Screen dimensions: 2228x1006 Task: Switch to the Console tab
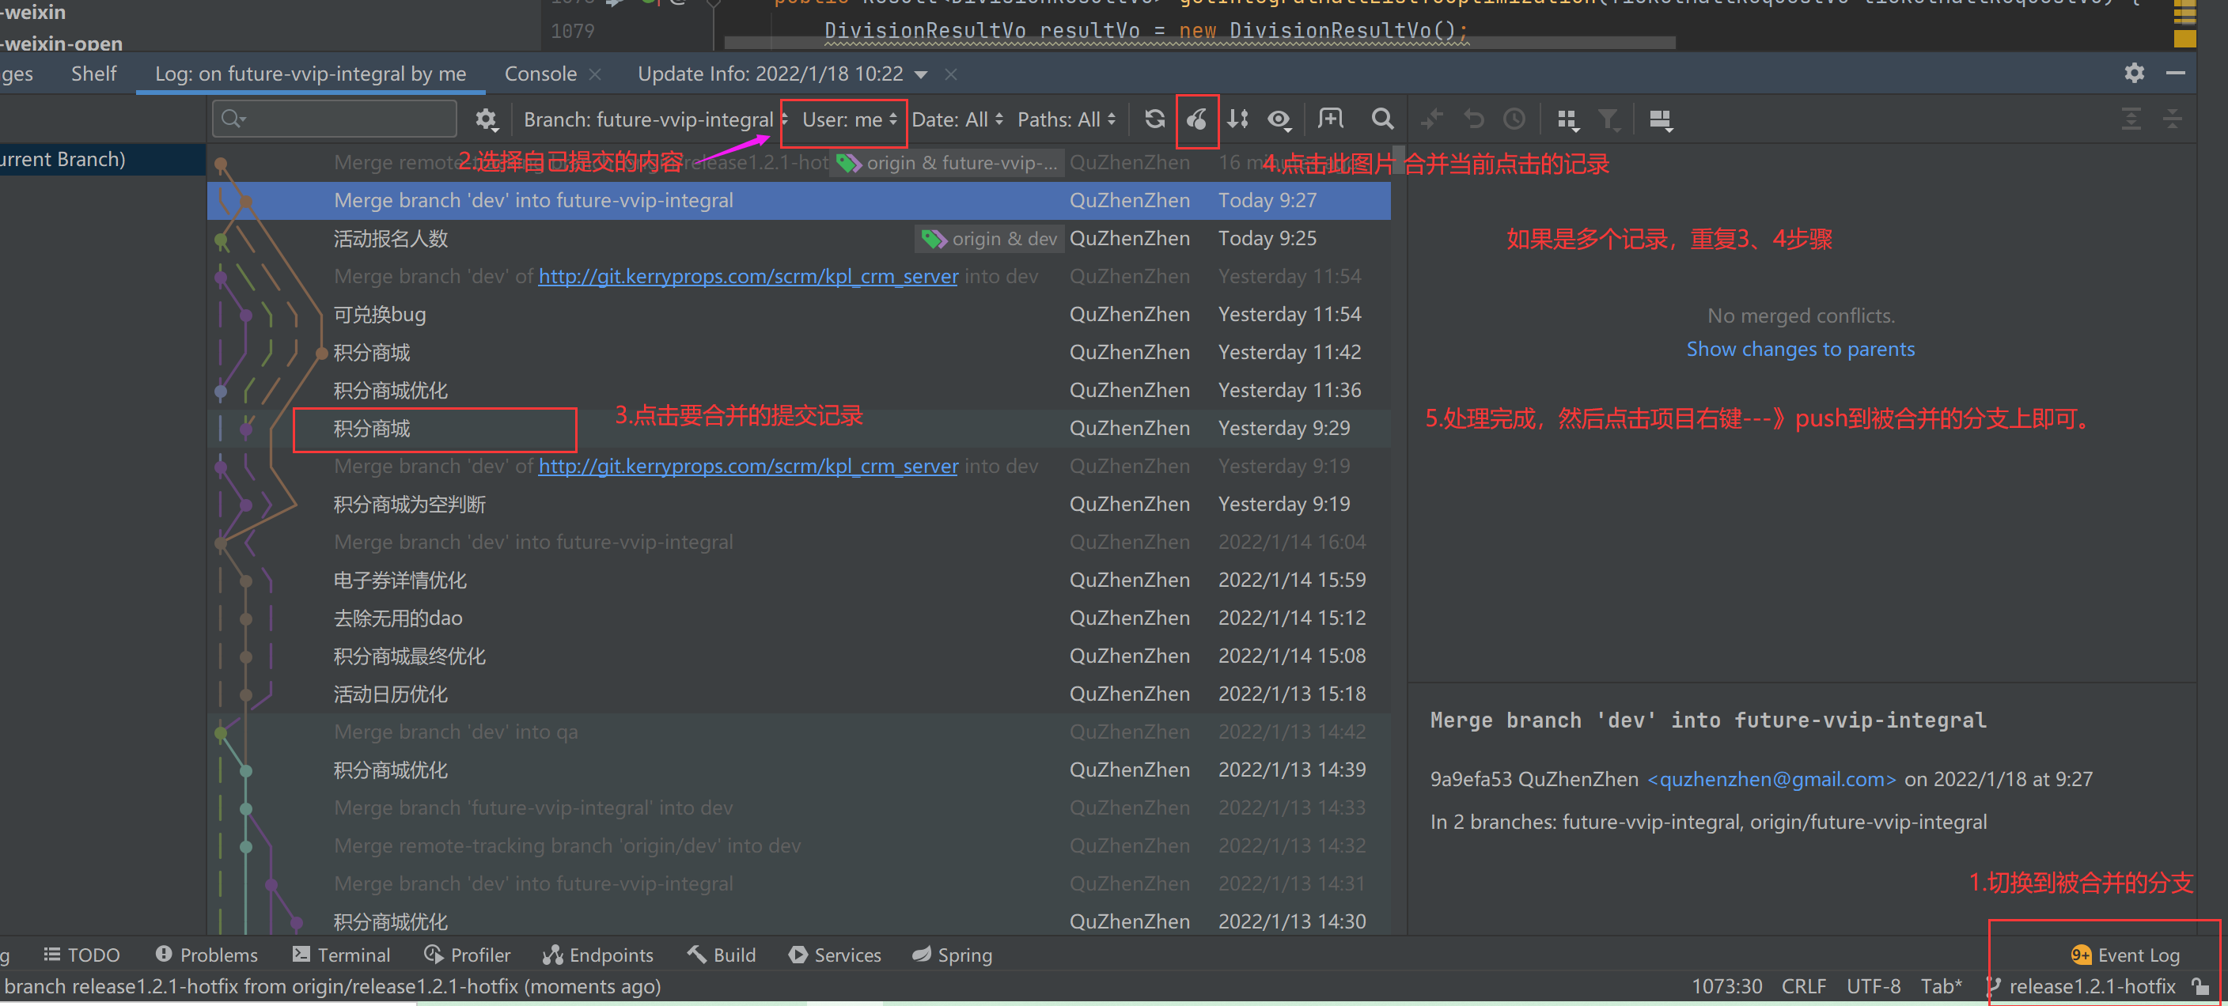click(x=540, y=74)
